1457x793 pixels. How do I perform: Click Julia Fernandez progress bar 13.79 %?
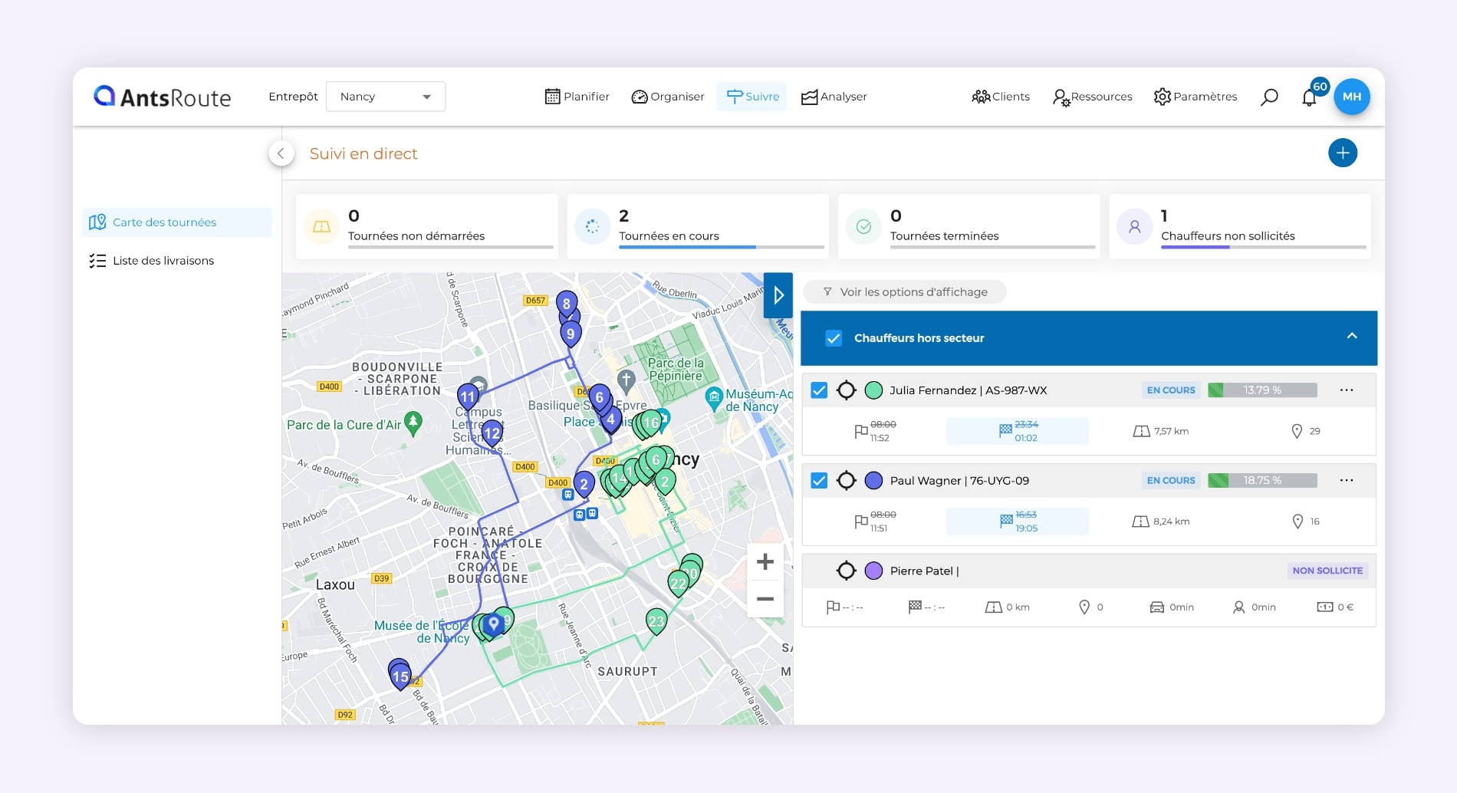click(x=1261, y=390)
